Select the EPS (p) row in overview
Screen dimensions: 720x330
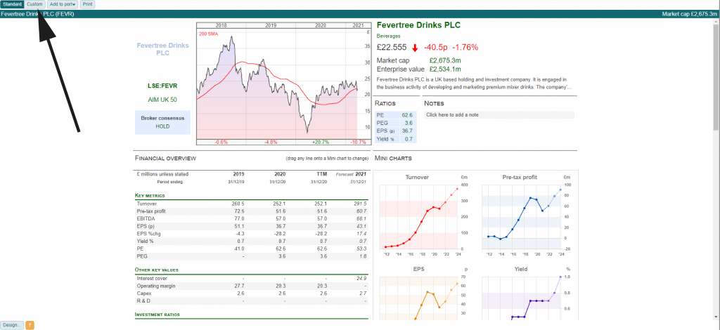(x=252, y=226)
